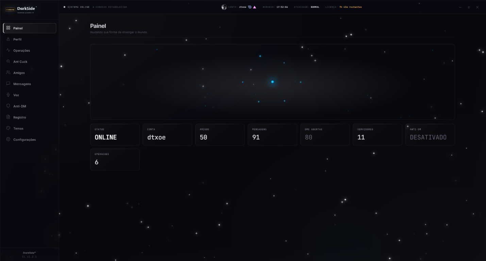The height and width of the screenshot is (261, 486).
Task: Click the STANDARD plan badge
Action: tap(10, 10)
